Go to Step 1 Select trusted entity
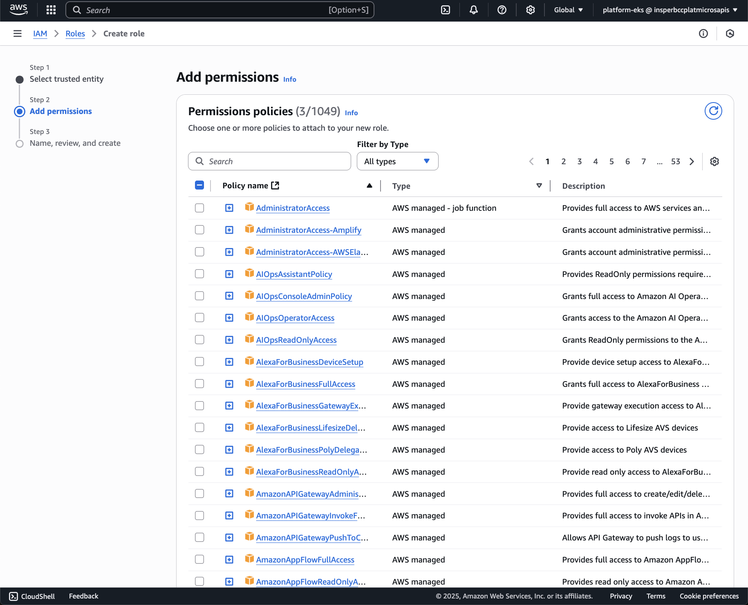This screenshot has width=748, height=605. pyautogui.click(x=67, y=79)
